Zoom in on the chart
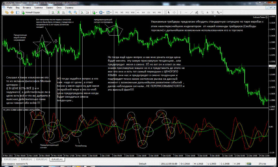The width and height of the screenshot is (278, 167). [70, 12]
